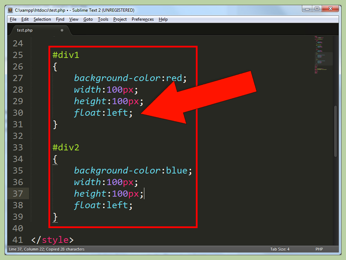Click line number 41 in gutter

tap(18, 240)
